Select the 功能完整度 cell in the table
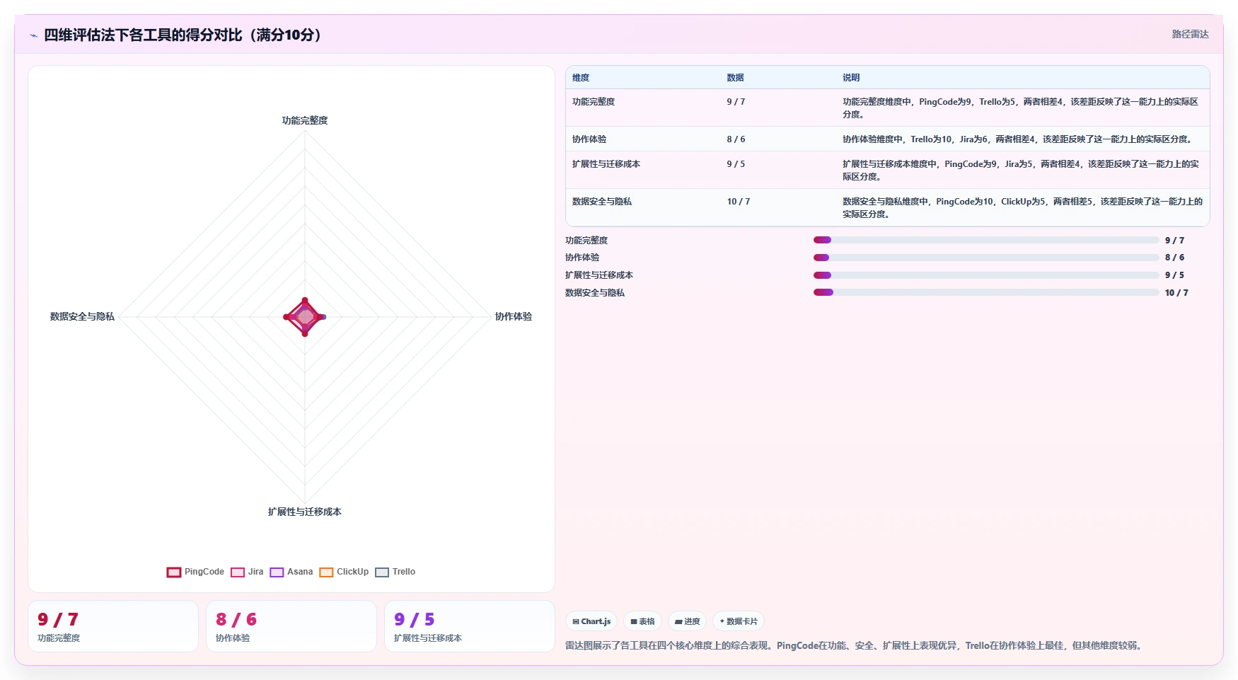The height and width of the screenshot is (680, 1238). pyautogui.click(x=594, y=102)
